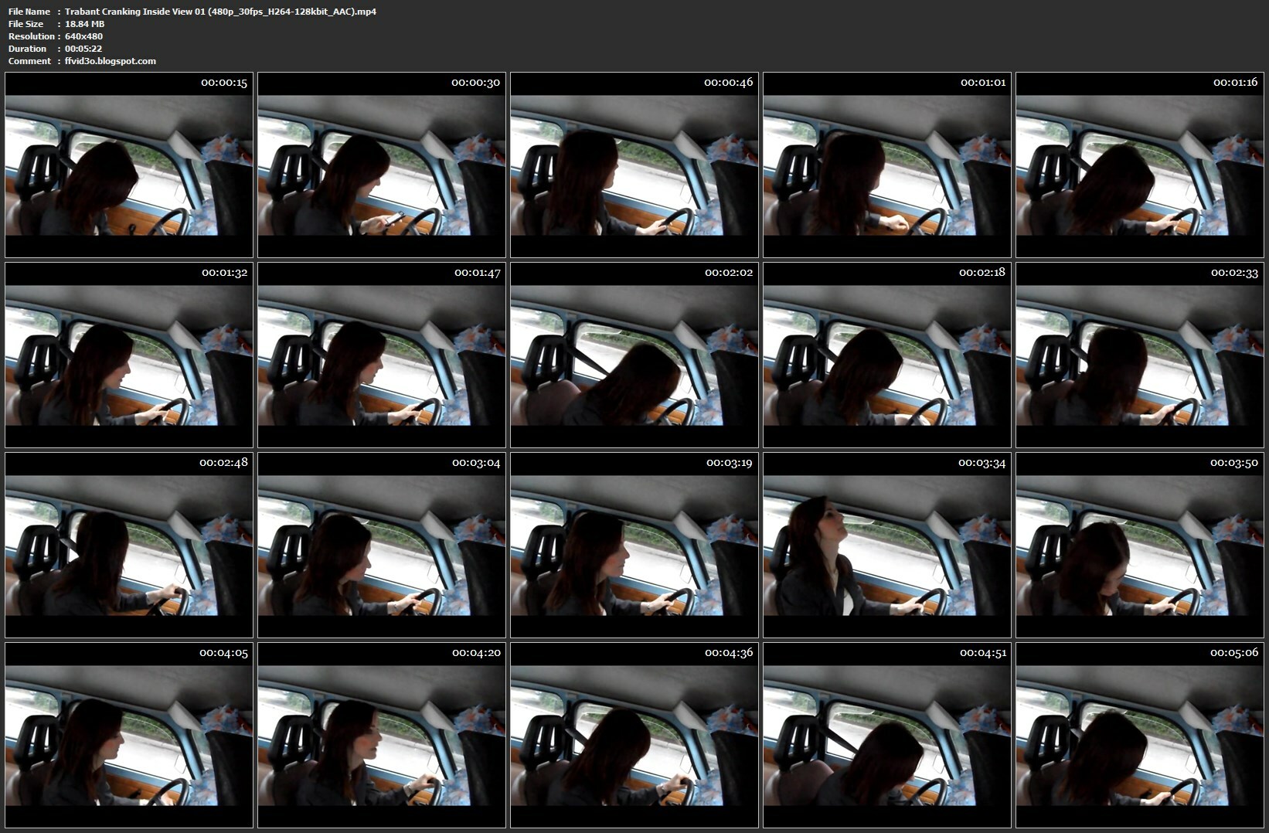Open the thumbnail stamped 00:00:30
Viewport: 1269px width, 833px height.
coord(382,165)
